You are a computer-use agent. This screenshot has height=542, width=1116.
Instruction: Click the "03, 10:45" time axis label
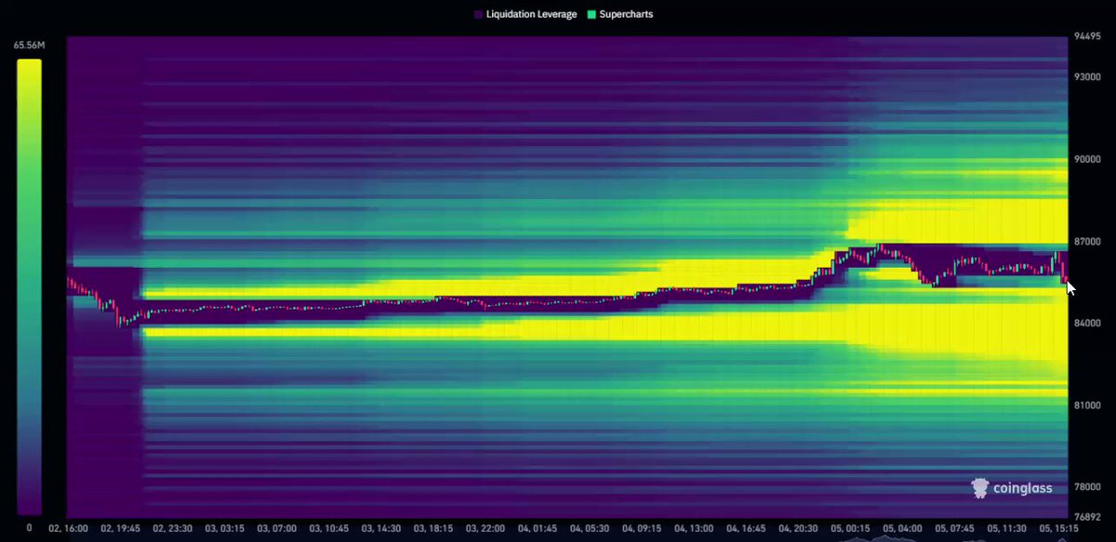pos(331,528)
